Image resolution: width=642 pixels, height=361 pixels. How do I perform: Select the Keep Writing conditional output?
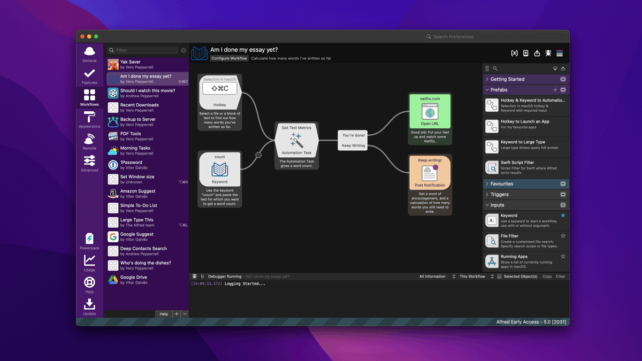pyautogui.click(x=353, y=145)
